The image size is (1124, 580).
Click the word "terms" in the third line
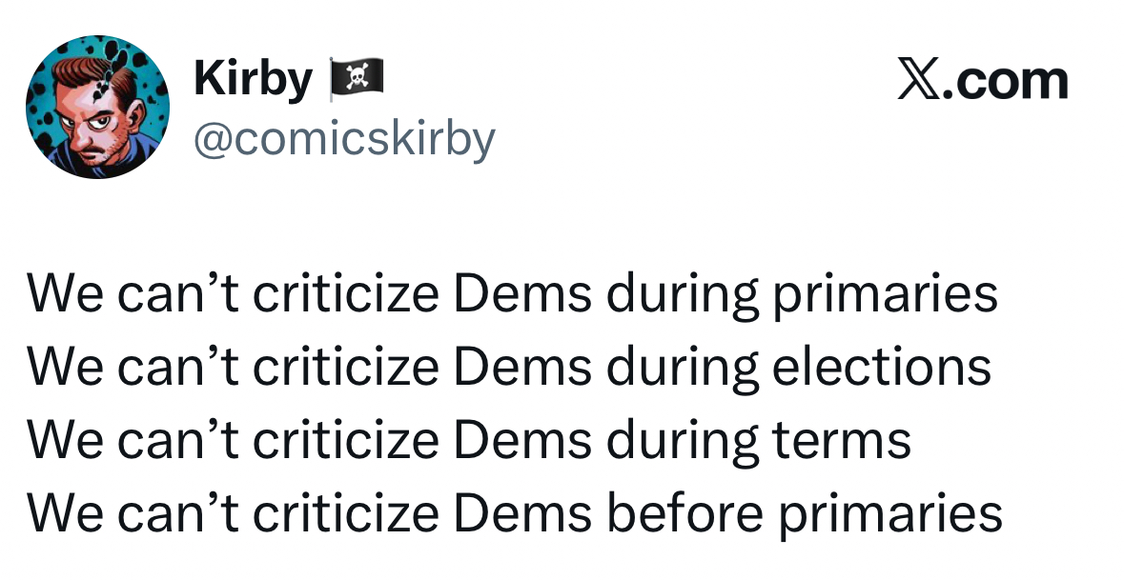(841, 441)
